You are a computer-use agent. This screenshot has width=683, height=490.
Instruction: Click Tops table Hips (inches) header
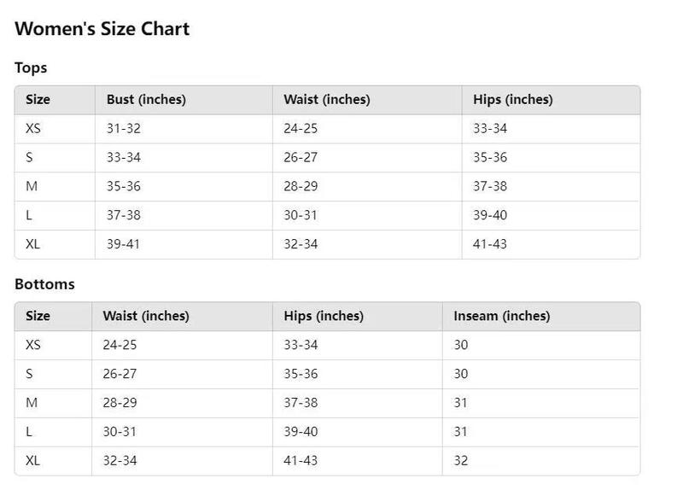coord(513,100)
